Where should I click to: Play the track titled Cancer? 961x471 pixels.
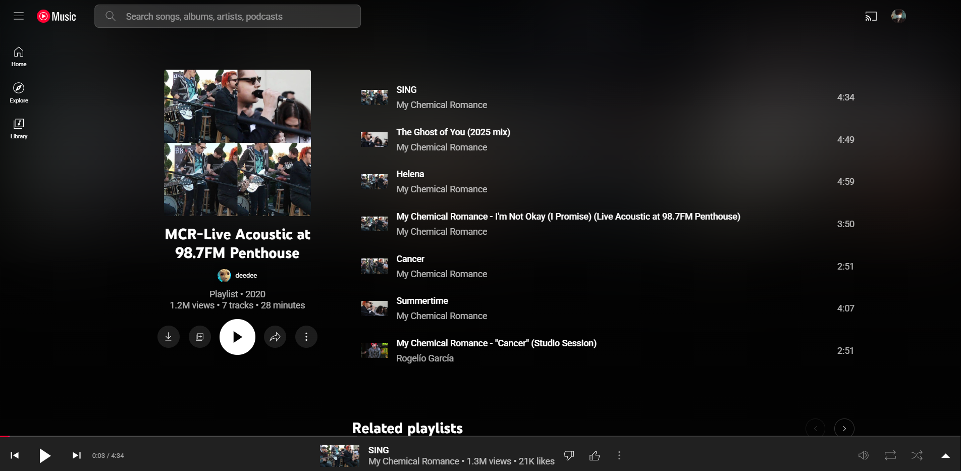[410, 259]
